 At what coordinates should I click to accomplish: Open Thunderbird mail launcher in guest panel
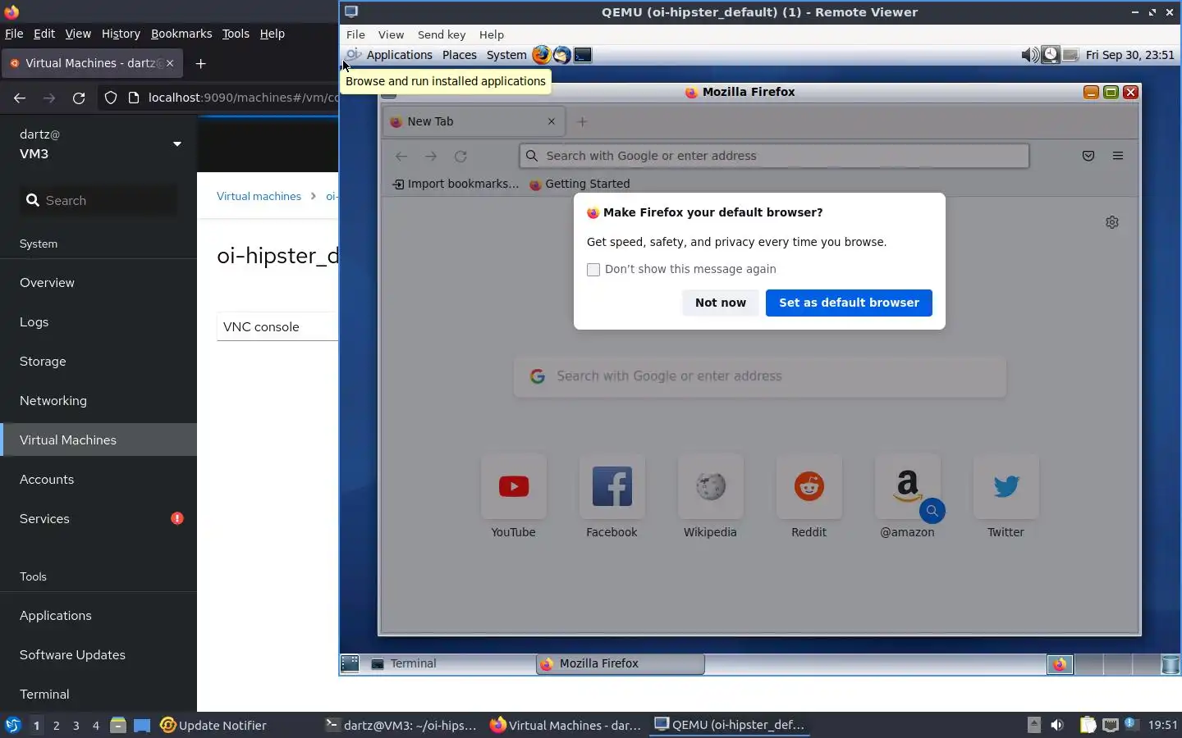point(561,55)
